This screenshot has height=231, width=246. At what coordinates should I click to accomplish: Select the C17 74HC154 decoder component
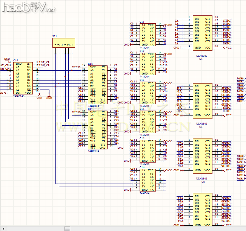(x=97, y=130)
